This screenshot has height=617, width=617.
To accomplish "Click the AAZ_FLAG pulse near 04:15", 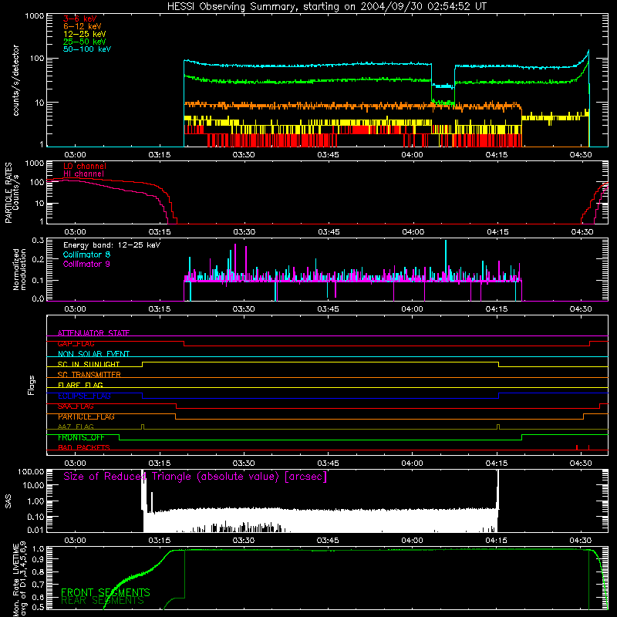I will click(498, 427).
